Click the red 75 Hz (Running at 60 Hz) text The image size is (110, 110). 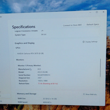[48, 84]
